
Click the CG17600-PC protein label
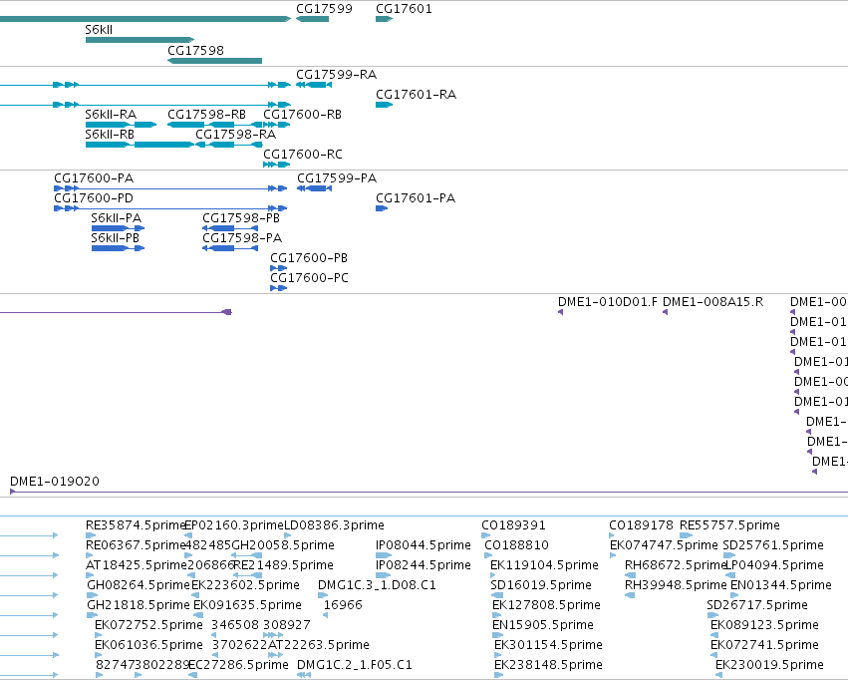[x=309, y=278]
